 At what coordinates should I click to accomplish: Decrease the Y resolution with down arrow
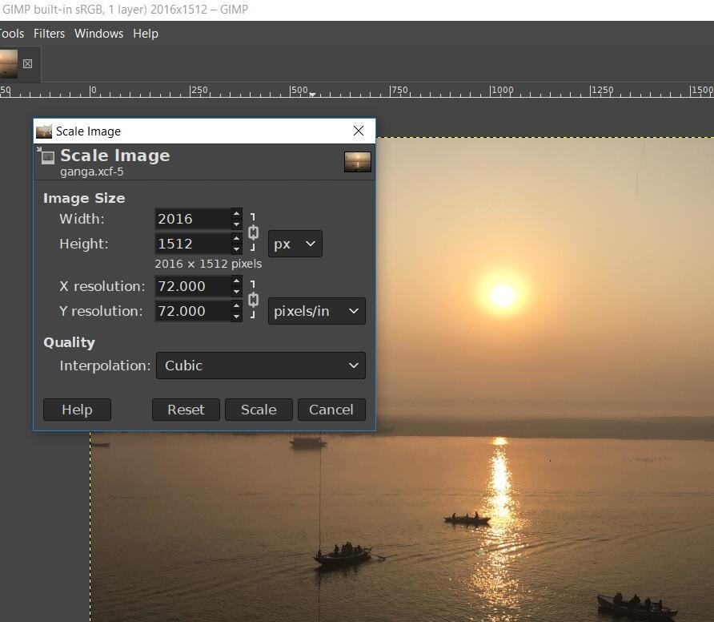236,317
